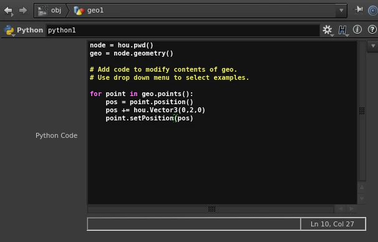Click the scroll up arrow of editor
Viewport: 378px width, 242px height.
pyautogui.click(x=362, y=187)
